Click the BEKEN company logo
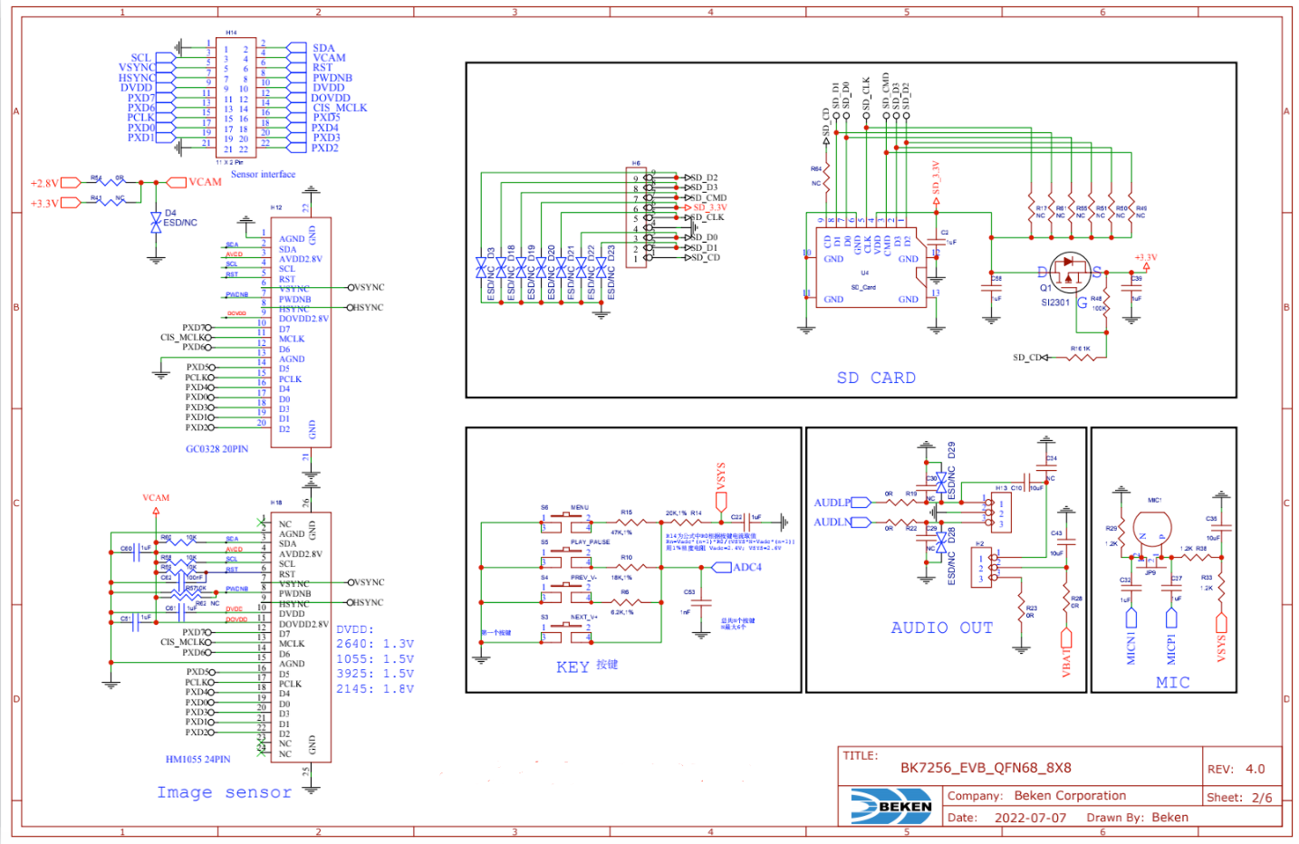The height and width of the screenshot is (844, 1299). (891, 805)
